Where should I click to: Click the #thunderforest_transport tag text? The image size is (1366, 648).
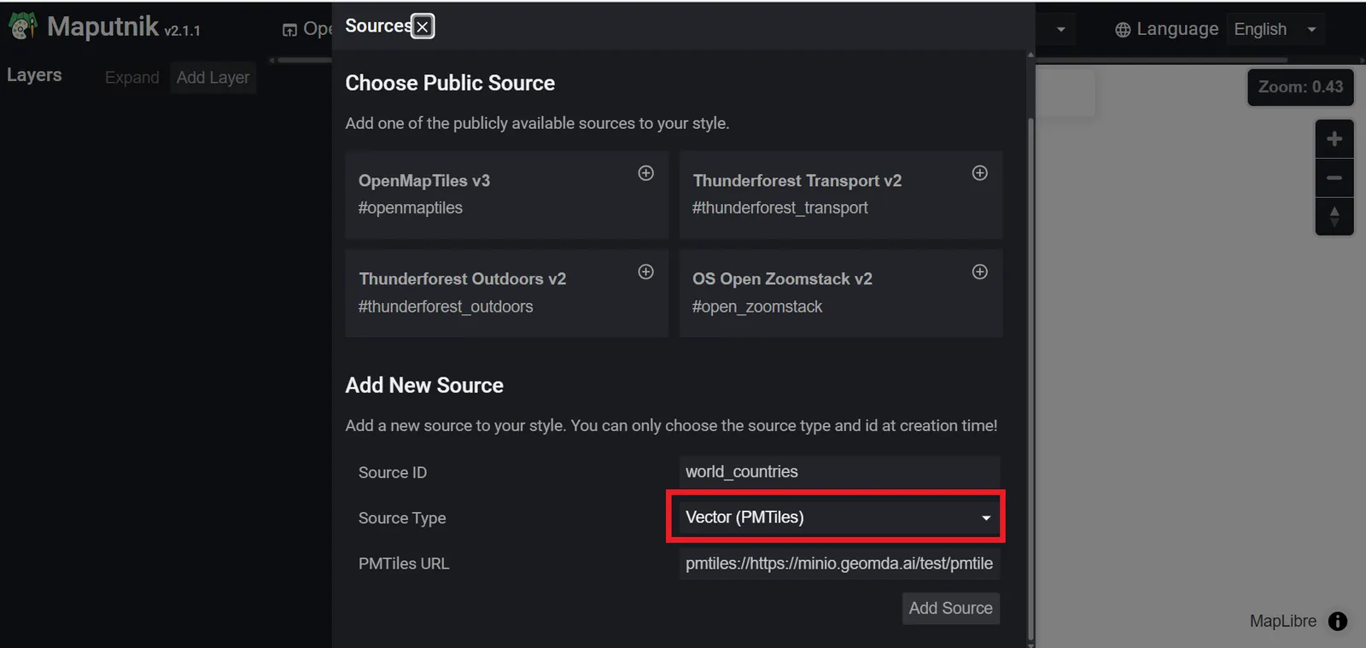point(780,207)
